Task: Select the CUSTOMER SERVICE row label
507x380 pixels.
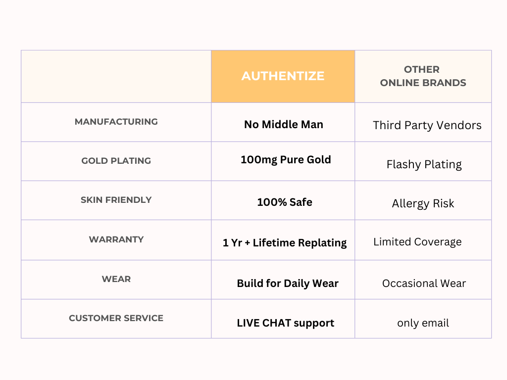Action: coord(116,318)
